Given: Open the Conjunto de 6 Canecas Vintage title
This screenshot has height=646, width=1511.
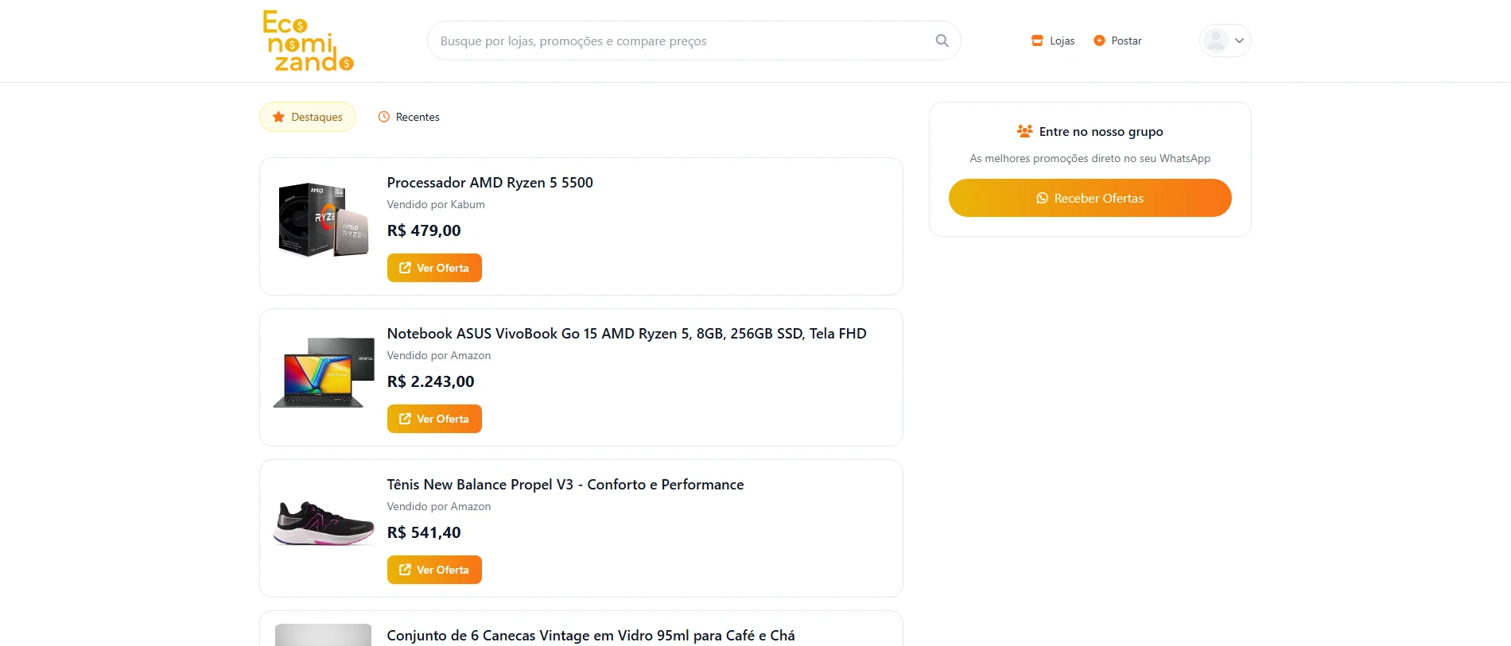Looking at the screenshot, I should [x=591, y=636].
